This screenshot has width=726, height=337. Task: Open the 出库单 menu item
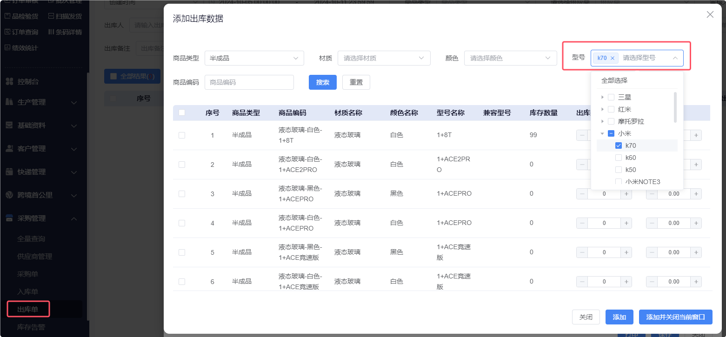coord(28,310)
